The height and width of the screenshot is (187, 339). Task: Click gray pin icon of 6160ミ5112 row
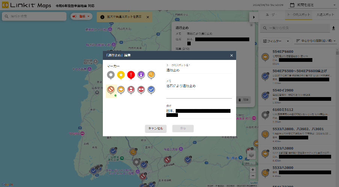(x=265, y=115)
